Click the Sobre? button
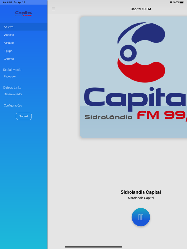This screenshot has height=249, width=187. pyautogui.click(x=24, y=116)
